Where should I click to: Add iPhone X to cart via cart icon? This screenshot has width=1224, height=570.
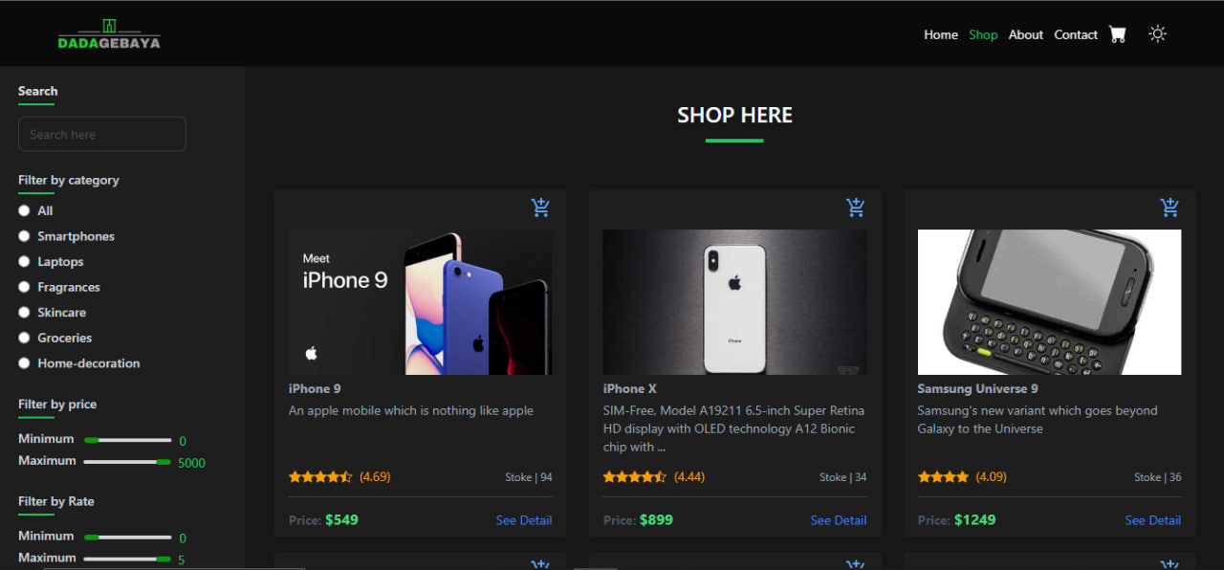(855, 208)
